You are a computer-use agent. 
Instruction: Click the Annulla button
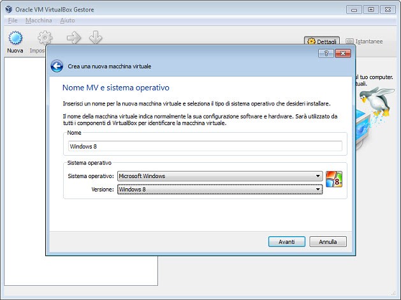tap(328, 242)
